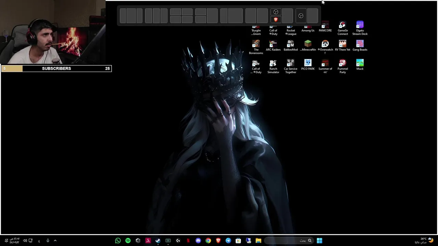This screenshot has width=438, height=246.
Task: Select the Muck desktop icon
Action: [360, 65]
